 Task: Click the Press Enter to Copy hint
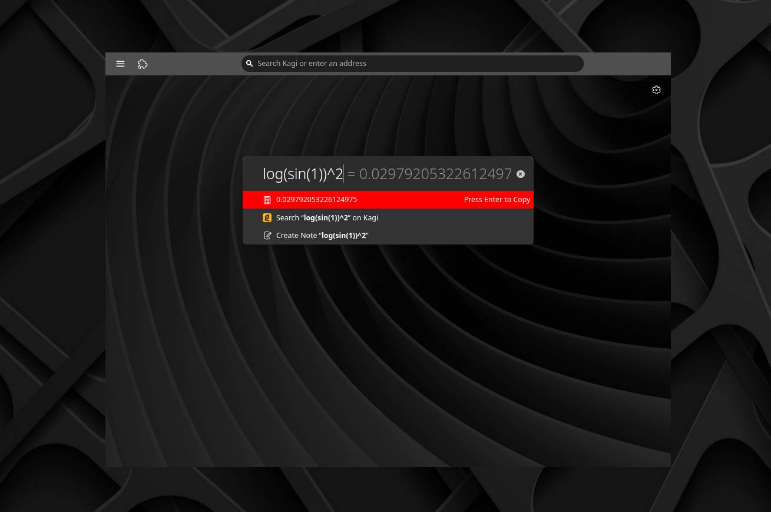coord(497,200)
